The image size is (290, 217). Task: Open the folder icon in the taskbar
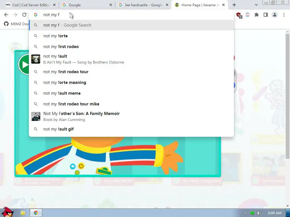click(x=23, y=213)
